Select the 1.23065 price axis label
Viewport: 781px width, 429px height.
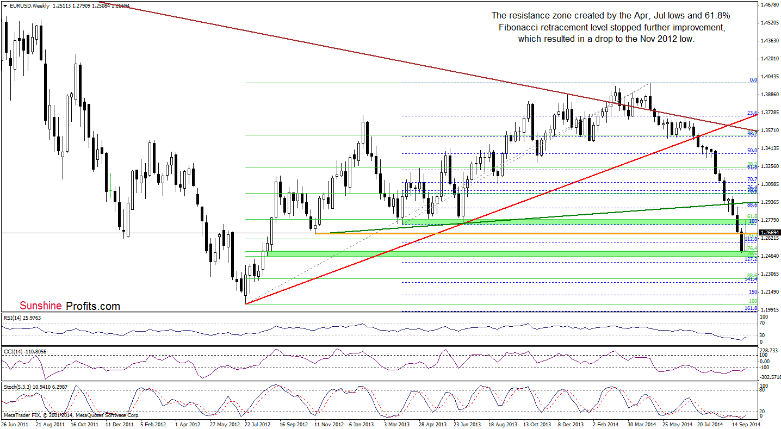770,273
